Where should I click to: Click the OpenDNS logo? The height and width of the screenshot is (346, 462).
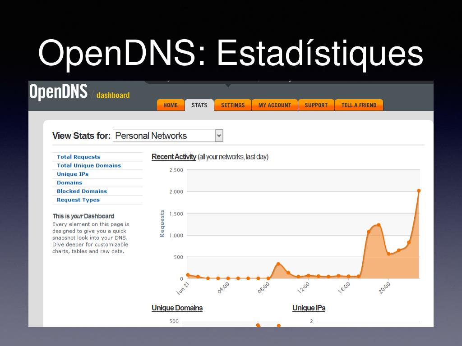[x=58, y=92]
